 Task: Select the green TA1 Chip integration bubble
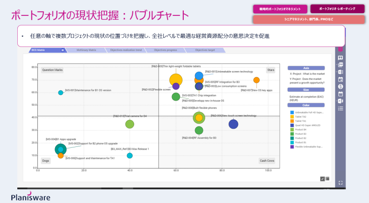176,96
